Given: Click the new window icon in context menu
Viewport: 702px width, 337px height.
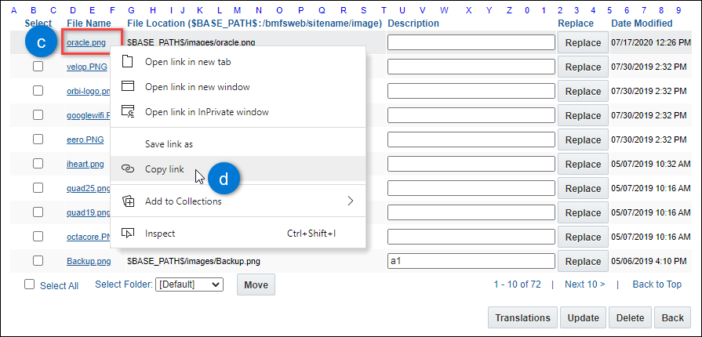Looking at the screenshot, I should coord(128,86).
